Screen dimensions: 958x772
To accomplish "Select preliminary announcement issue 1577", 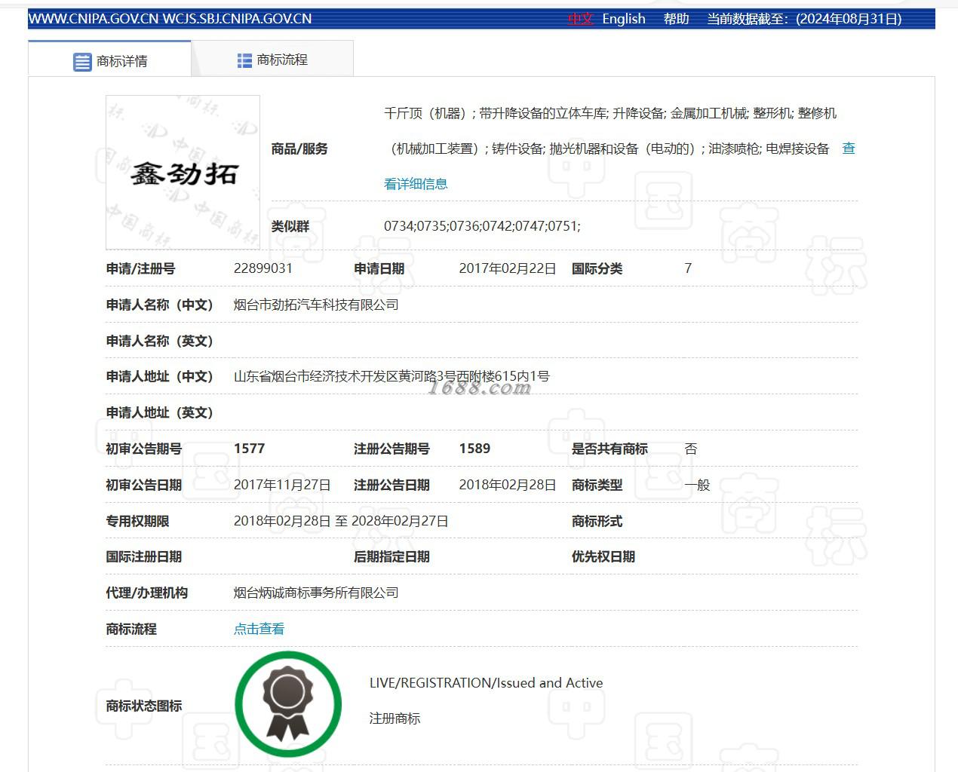I will click(x=249, y=449).
